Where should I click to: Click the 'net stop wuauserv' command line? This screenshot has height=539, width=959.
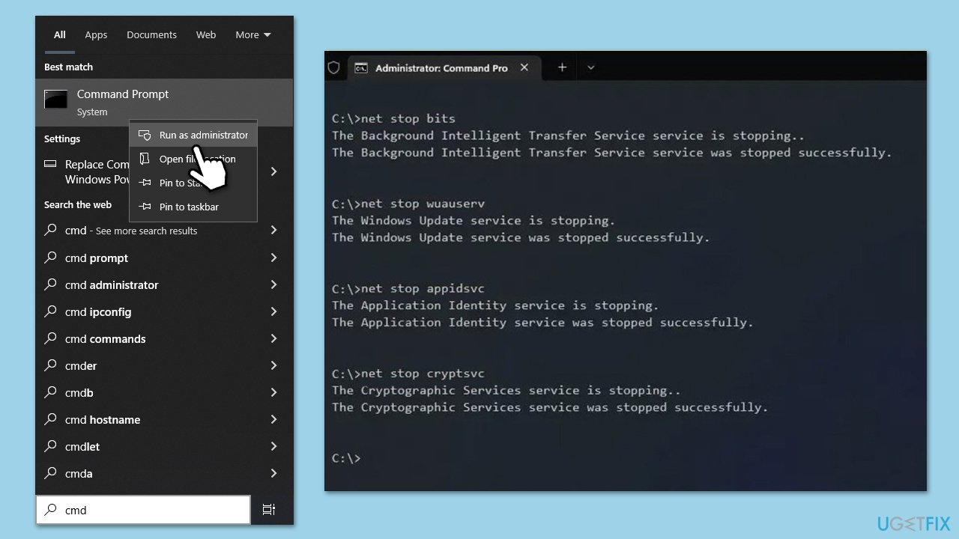coord(408,204)
